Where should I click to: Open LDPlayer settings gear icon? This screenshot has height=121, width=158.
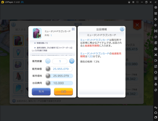tap(156, 7)
